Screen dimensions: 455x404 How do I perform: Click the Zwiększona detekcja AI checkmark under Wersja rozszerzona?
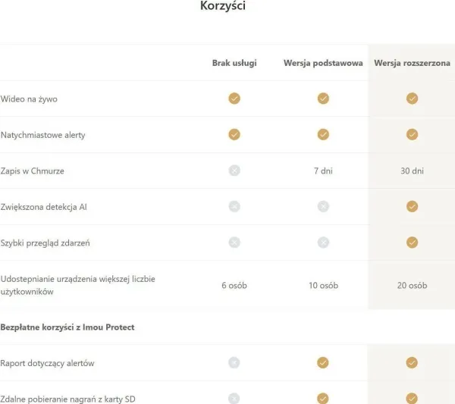pyautogui.click(x=412, y=206)
